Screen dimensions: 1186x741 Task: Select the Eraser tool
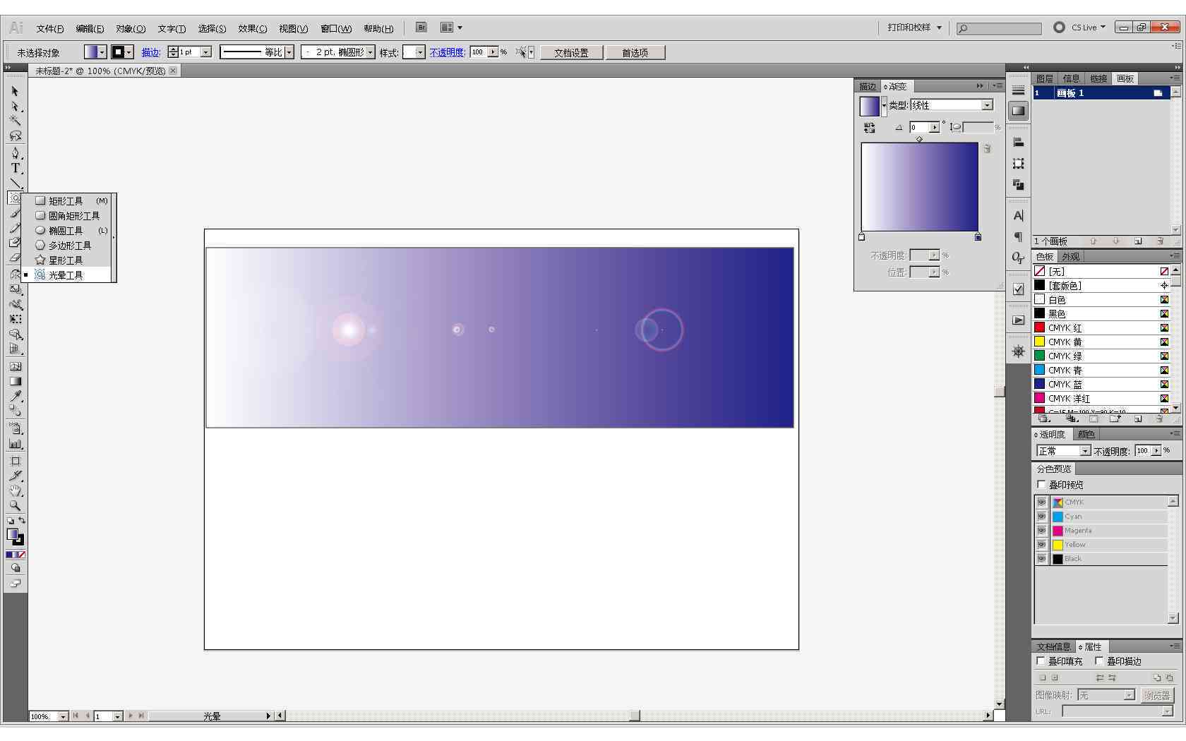[15, 258]
